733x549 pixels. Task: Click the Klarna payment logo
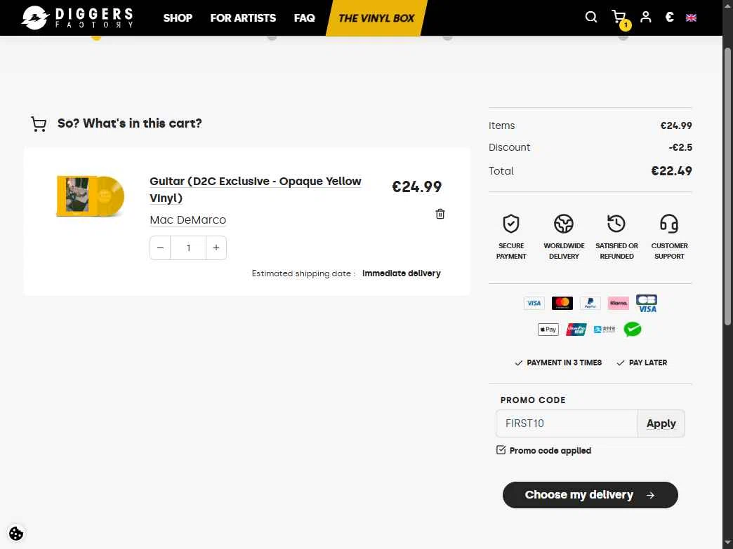coord(619,303)
